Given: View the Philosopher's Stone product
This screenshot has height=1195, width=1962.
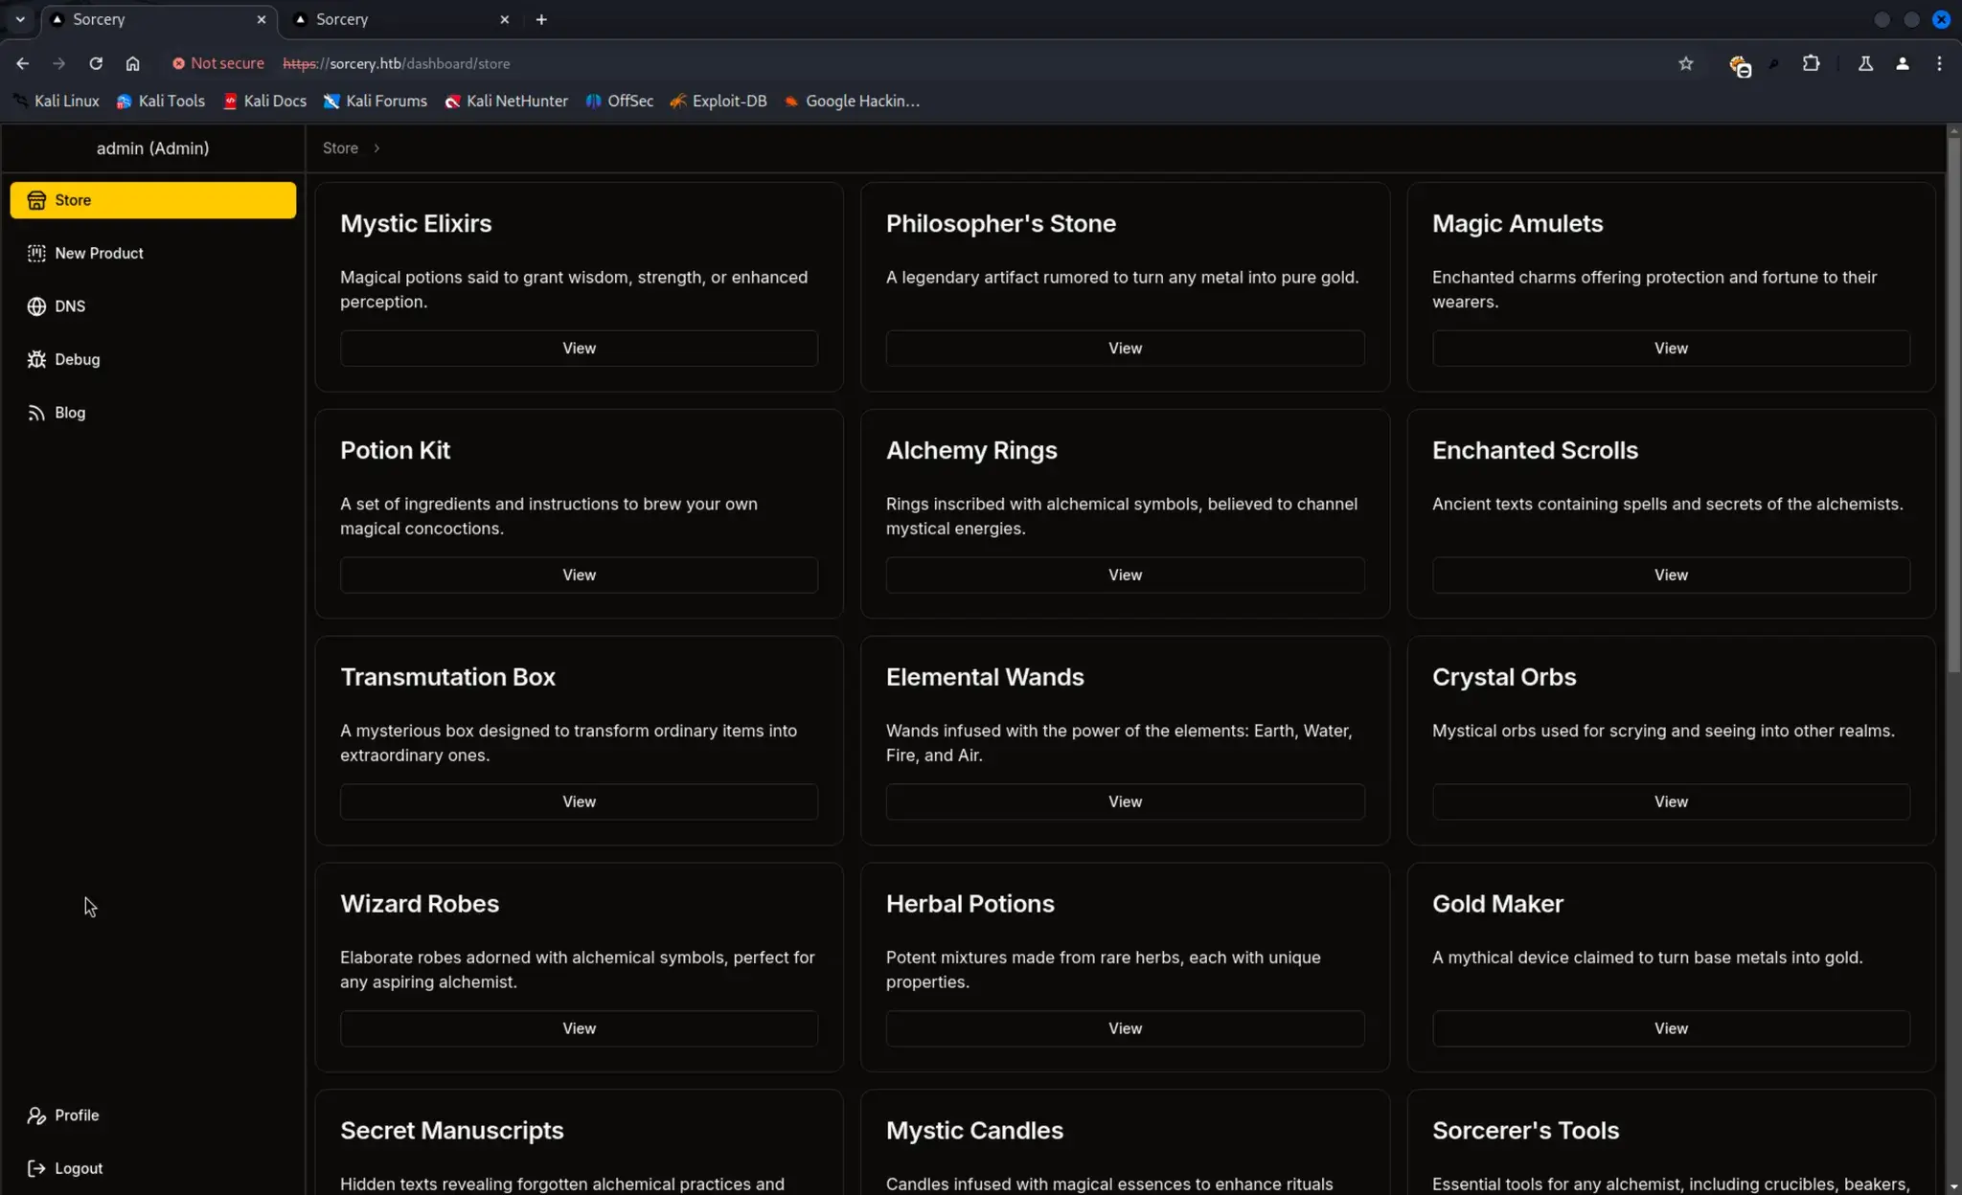Looking at the screenshot, I should tap(1125, 349).
